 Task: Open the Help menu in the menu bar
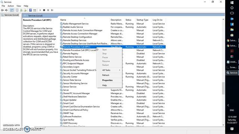coord(26,6)
